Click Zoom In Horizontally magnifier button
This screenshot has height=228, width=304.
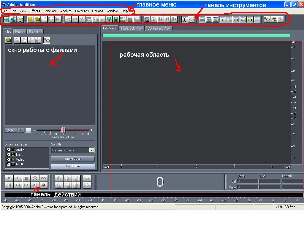(x=59, y=178)
